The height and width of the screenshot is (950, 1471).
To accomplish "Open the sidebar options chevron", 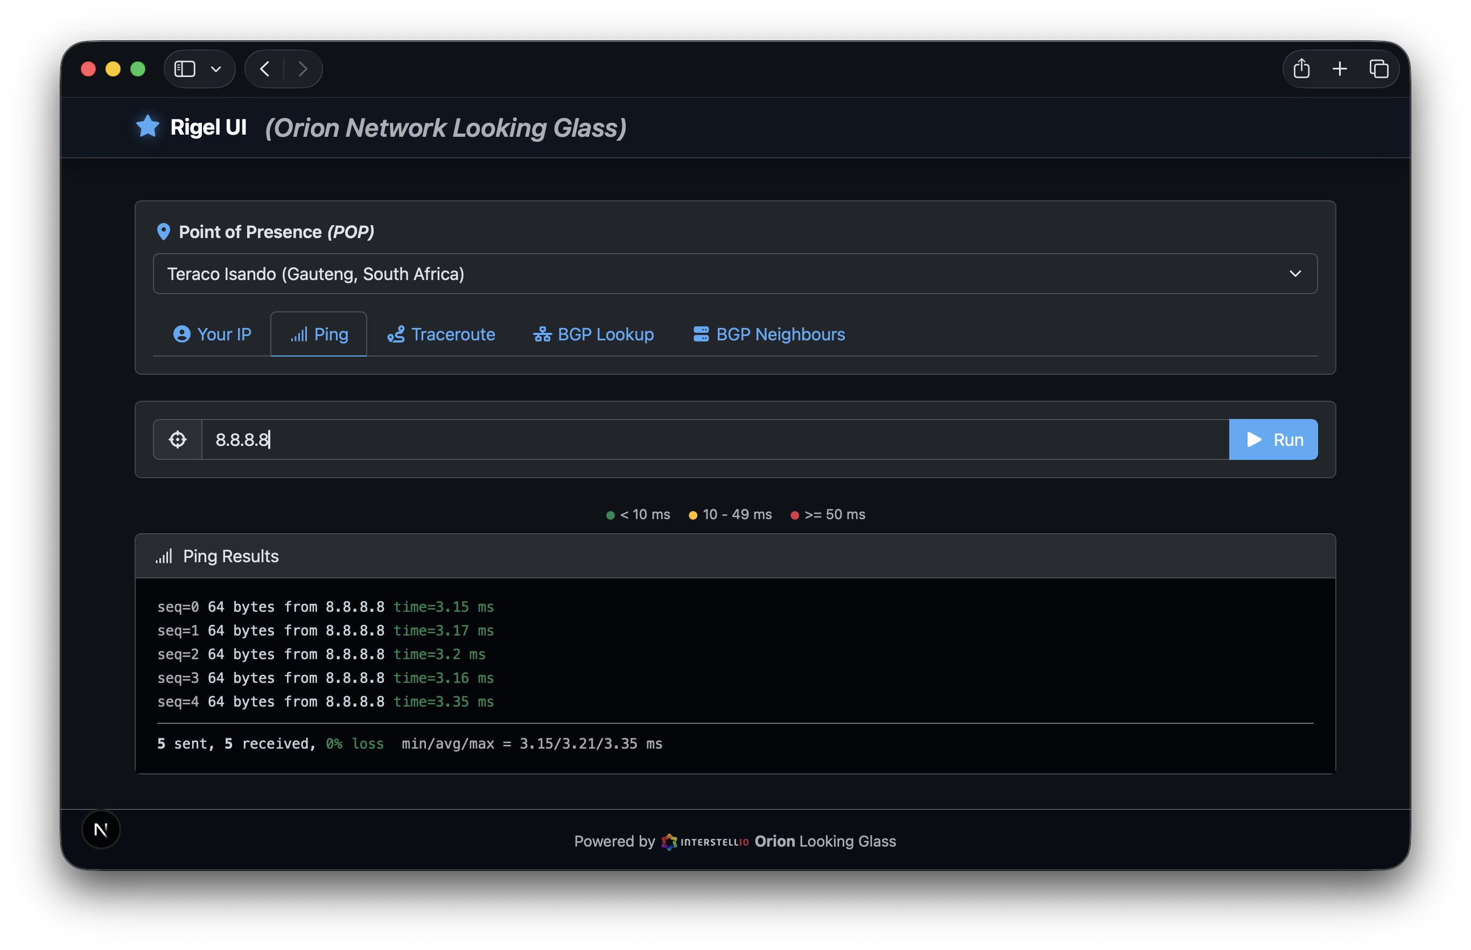I will click(x=216, y=69).
